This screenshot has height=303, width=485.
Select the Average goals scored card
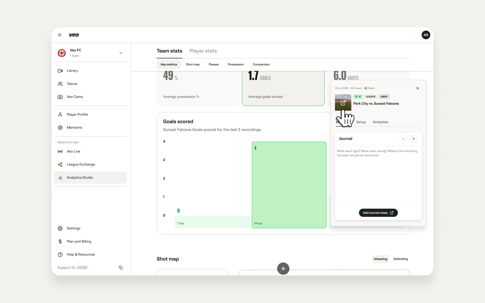point(283,88)
